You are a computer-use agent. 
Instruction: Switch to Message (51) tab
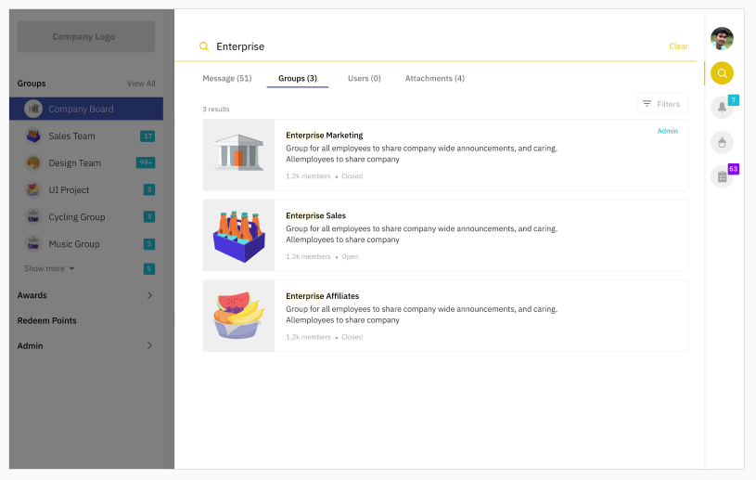(227, 78)
